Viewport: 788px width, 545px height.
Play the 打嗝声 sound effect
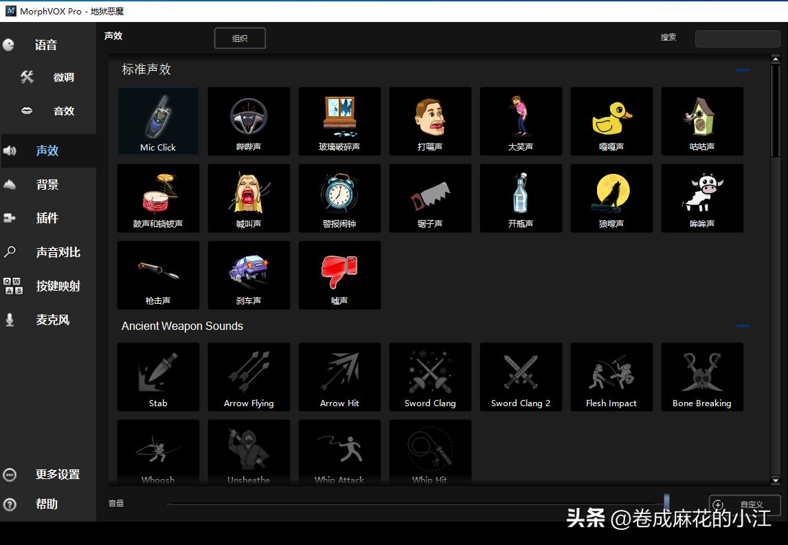pos(430,121)
